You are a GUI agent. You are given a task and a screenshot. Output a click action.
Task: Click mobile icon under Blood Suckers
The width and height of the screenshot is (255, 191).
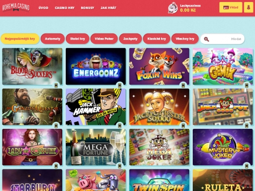click(56, 85)
